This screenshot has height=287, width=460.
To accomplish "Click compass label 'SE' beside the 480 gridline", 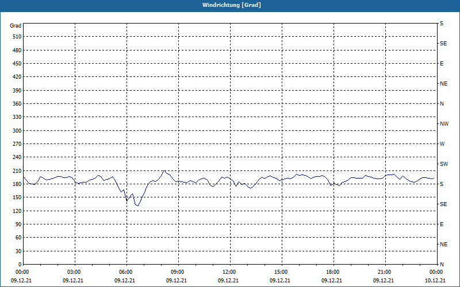I will tap(443, 44).
